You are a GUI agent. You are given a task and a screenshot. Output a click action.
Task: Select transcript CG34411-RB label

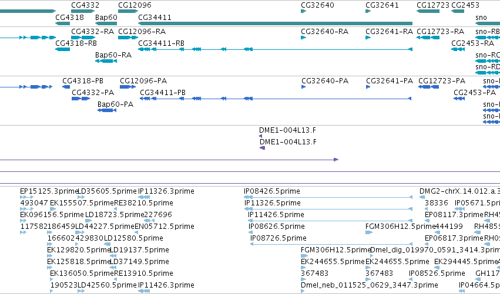coord(161,43)
